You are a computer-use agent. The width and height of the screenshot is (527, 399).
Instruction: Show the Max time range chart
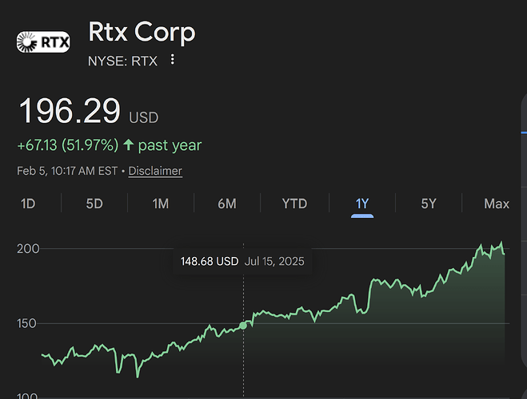[x=497, y=203]
